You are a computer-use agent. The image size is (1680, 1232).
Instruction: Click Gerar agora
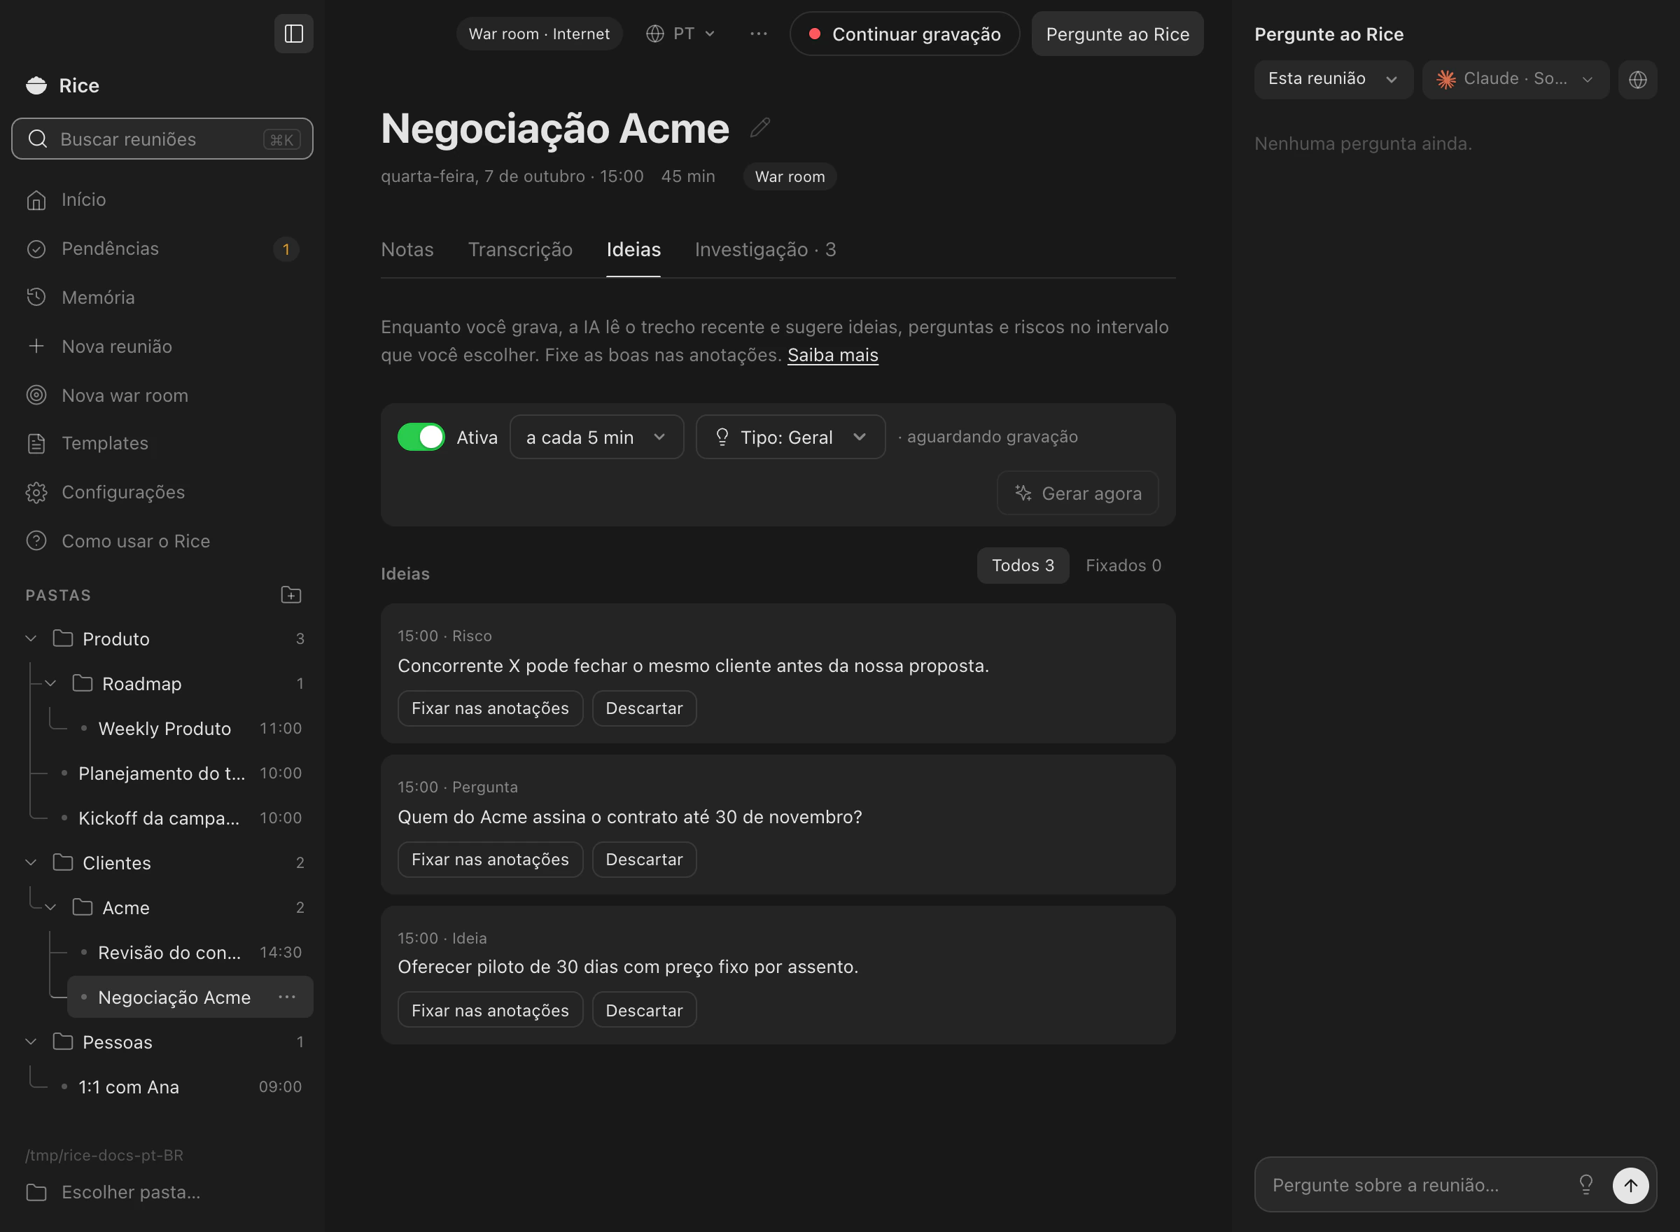pyautogui.click(x=1077, y=493)
